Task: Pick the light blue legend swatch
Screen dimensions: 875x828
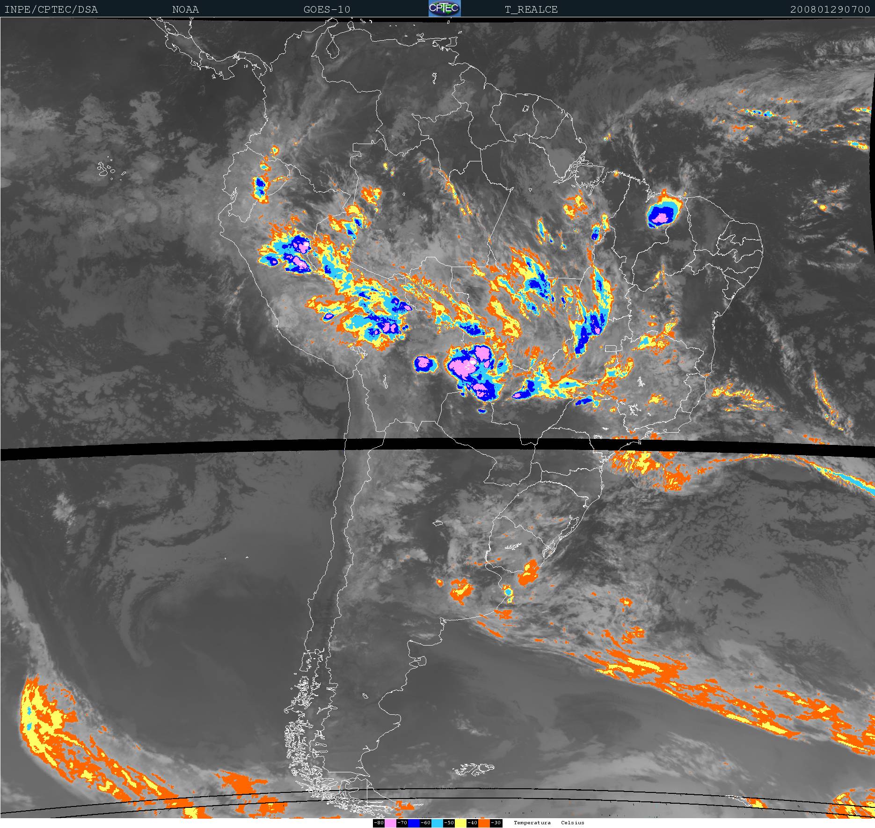Action: 437,823
